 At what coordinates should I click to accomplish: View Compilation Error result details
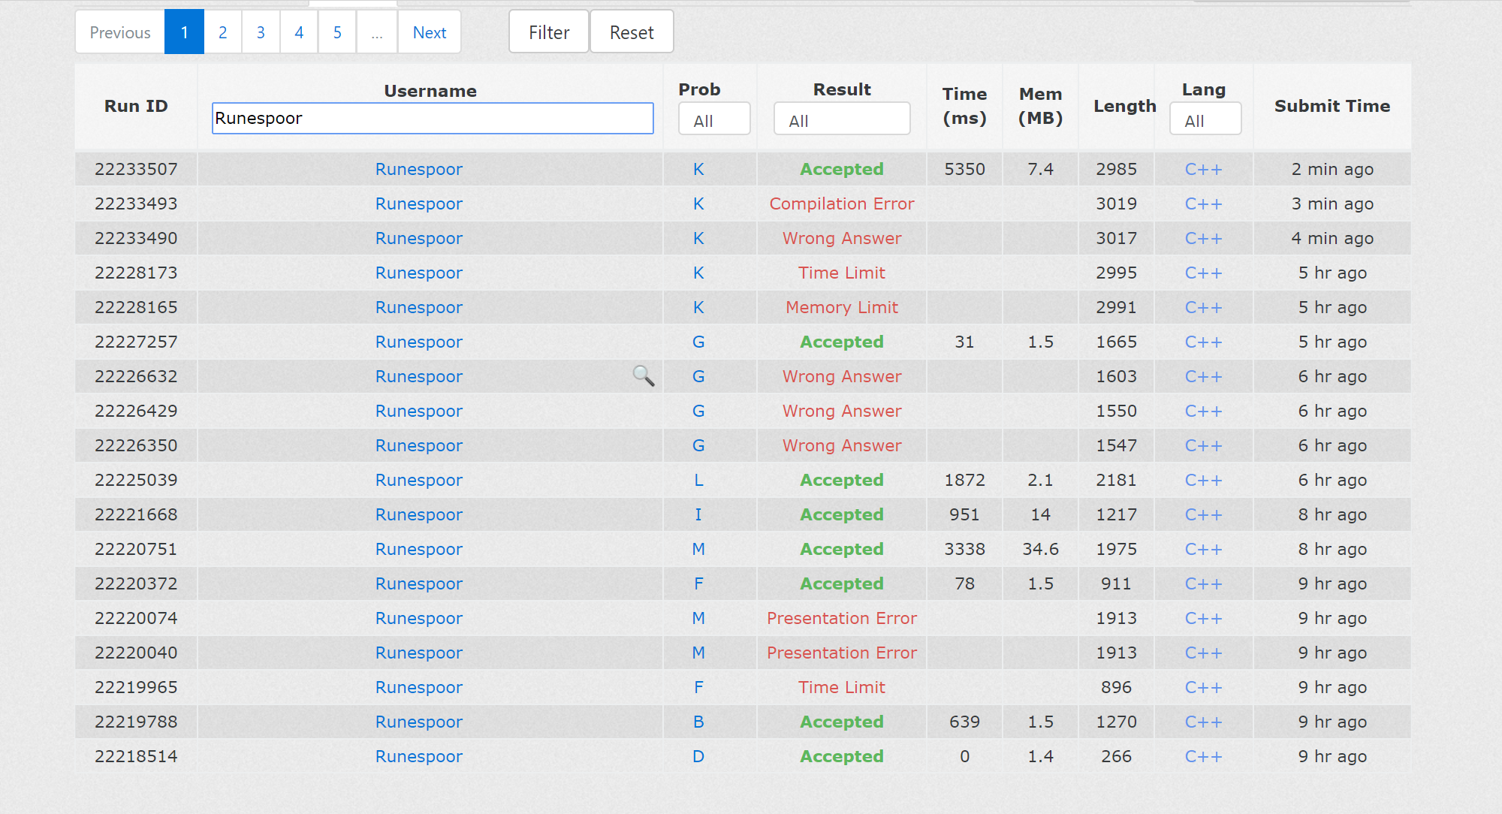pyautogui.click(x=841, y=204)
